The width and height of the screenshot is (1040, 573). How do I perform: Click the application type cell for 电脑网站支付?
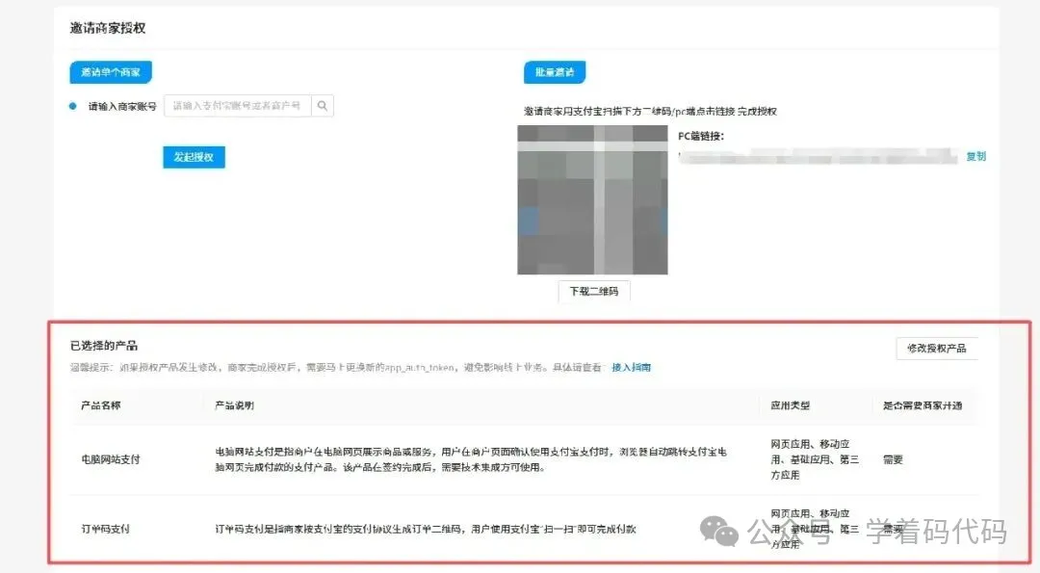[x=815, y=459]
